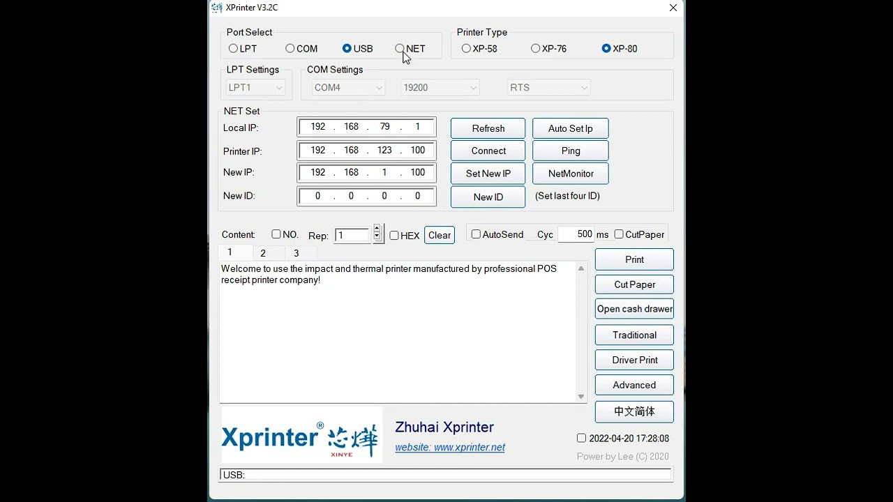Open the COM4 port dropdown

click(348, 88)
